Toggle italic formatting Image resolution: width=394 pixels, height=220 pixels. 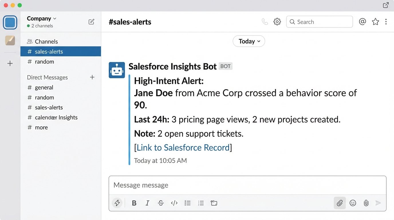coord(147,203)
